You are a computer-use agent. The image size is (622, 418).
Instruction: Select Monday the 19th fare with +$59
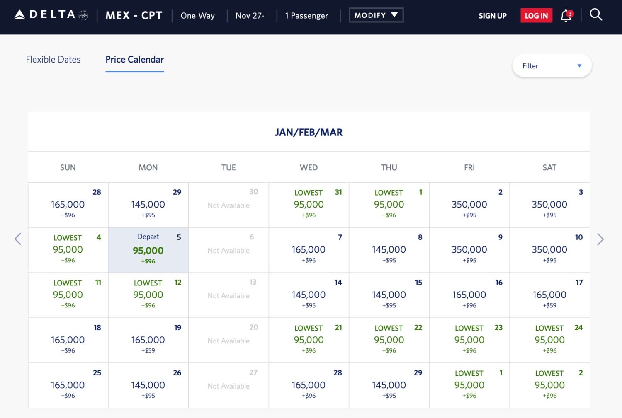click(148, 340)
